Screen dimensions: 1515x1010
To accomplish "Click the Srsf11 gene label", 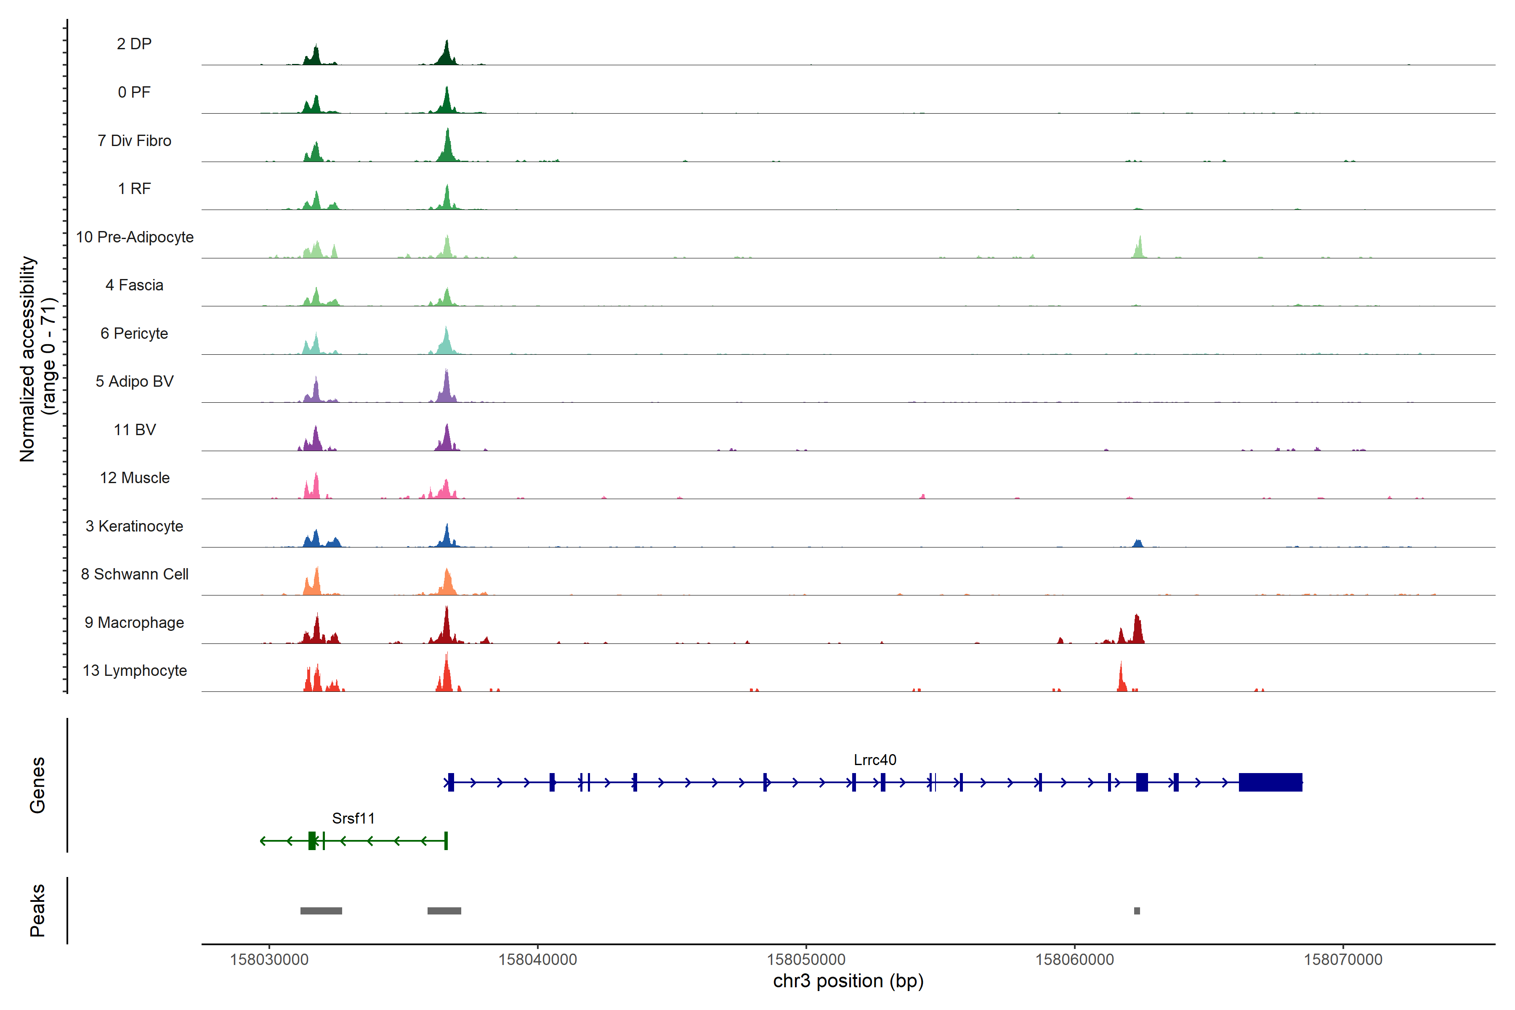I will (353, 818).
